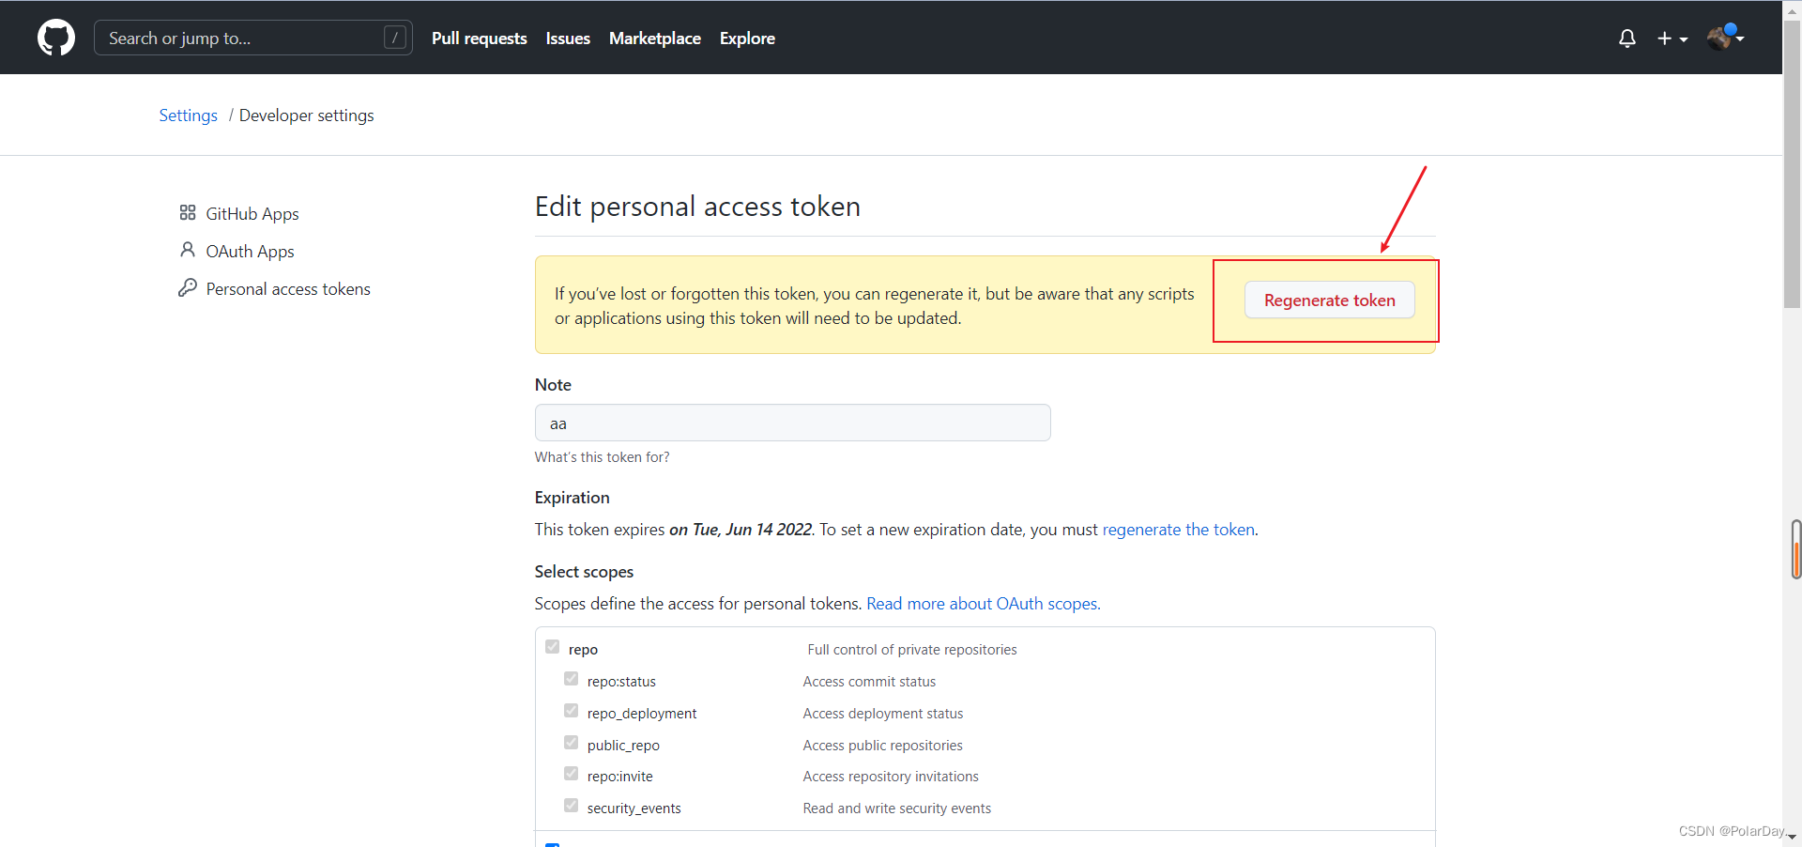Click the Access repository invitations description
This screenshot has width=1802, height=847.
click(x=891, y=777)
